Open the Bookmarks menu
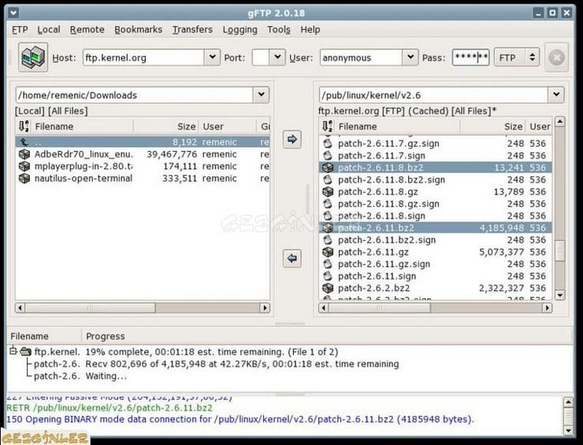 click(x=139, y=30)
